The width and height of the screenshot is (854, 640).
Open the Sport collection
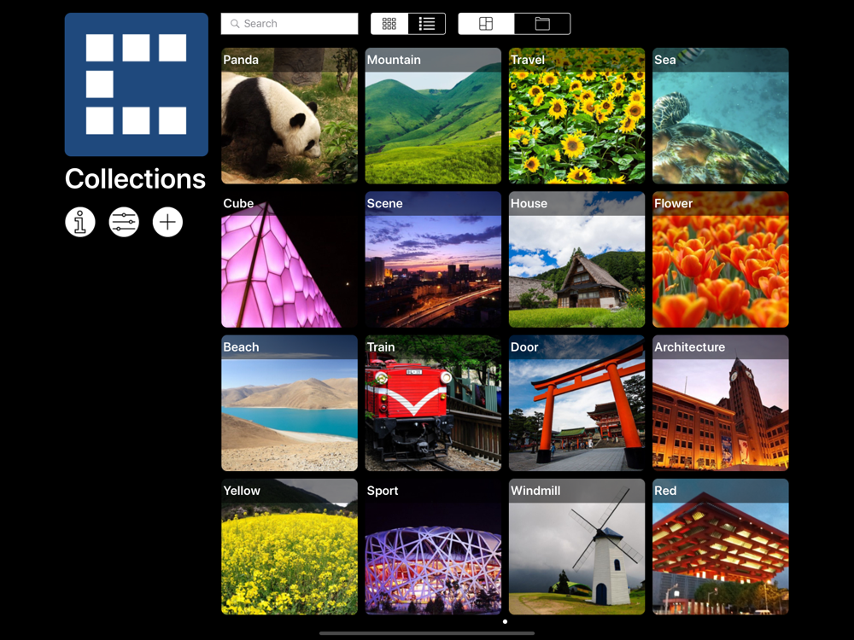click(433, 547)
